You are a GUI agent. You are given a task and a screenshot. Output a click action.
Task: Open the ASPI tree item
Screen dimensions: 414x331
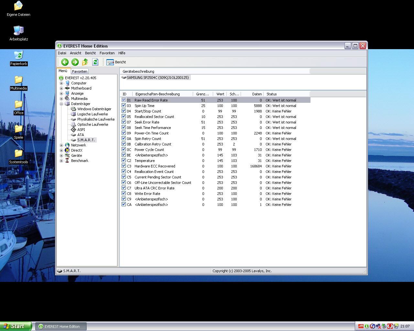[81, 130]
